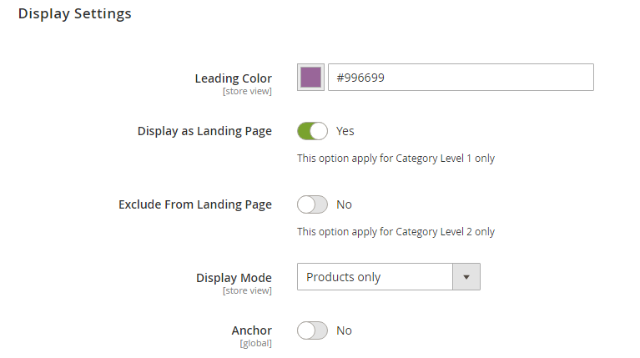640x358 pixels.
Task: Click the Display Mode dropdown arrow button
Action: (x=466, y=277)
